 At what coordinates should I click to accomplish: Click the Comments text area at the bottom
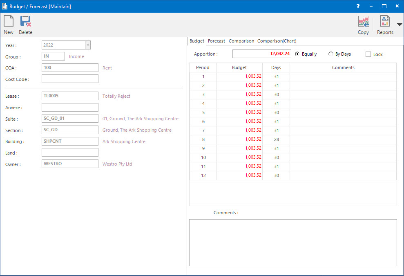[x=293, y=243]
